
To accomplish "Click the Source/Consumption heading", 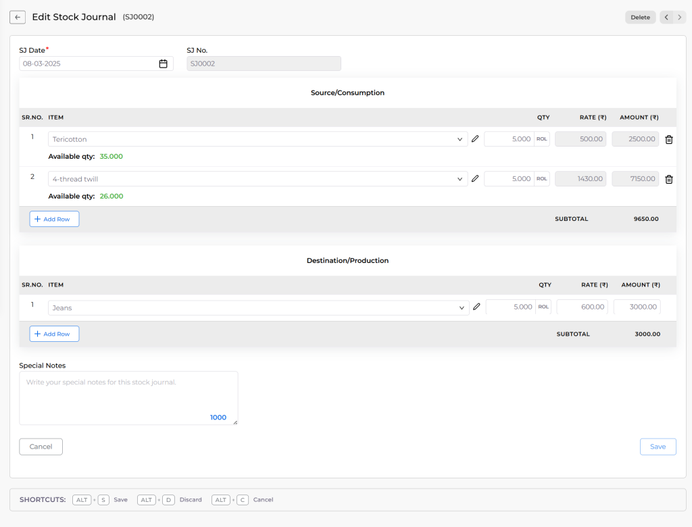I will coord(347,93).
